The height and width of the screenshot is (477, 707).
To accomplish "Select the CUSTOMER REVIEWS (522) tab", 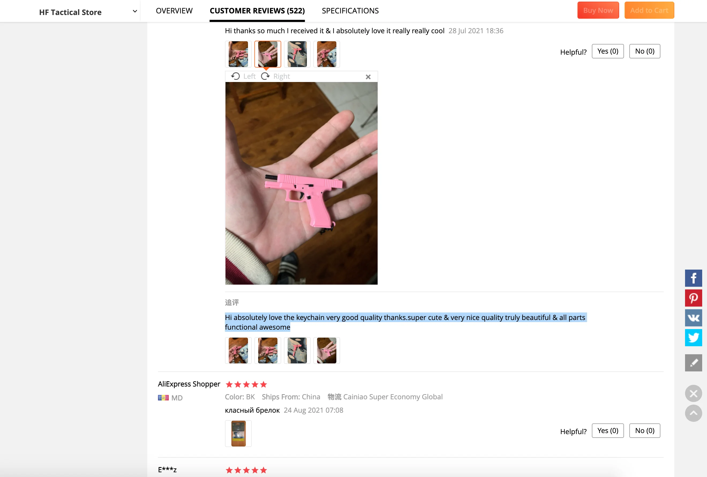I will 257,11.
